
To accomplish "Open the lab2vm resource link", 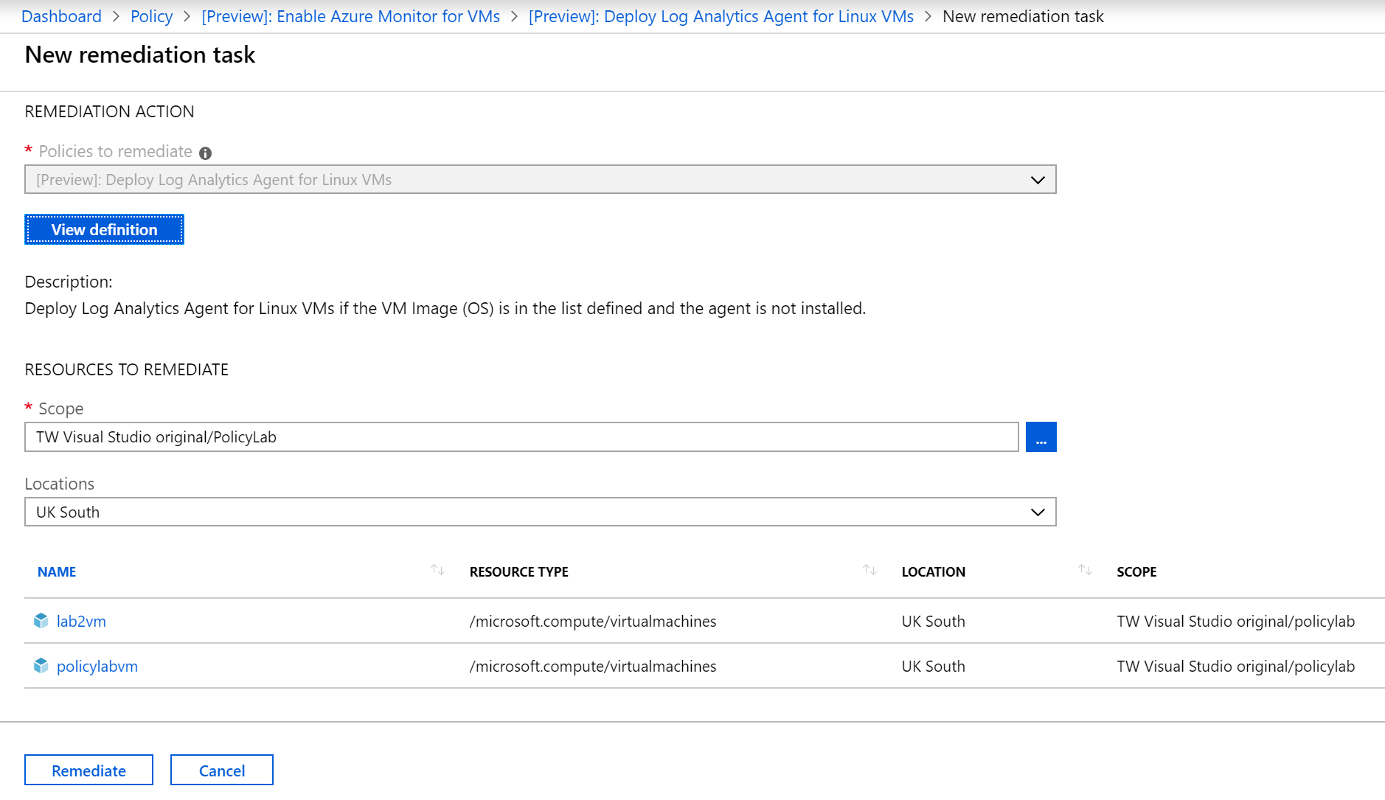I will 81,621.
